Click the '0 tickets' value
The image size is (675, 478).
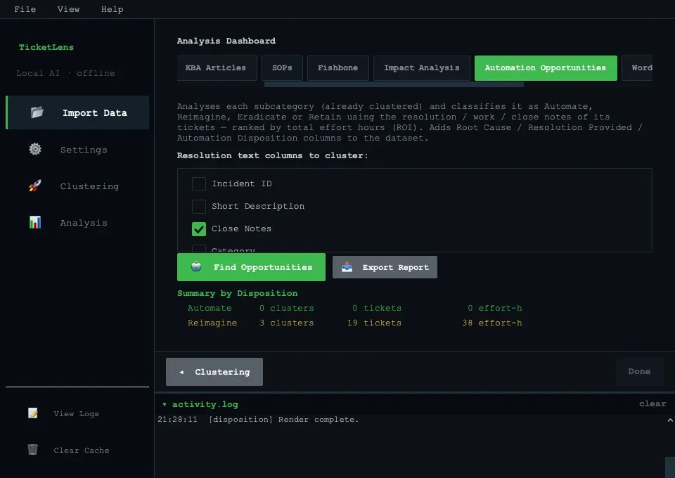click(377, 308)
